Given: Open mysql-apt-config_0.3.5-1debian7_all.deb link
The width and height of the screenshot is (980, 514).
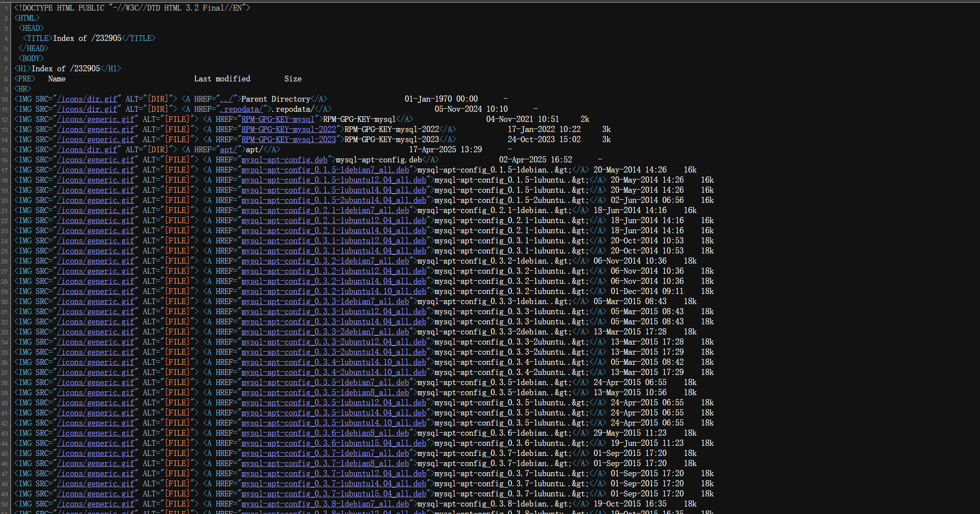Looking at the screenshot, I should click(325, 382).
